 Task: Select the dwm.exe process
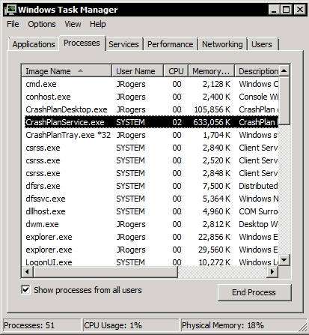click(x=151, y=224)
